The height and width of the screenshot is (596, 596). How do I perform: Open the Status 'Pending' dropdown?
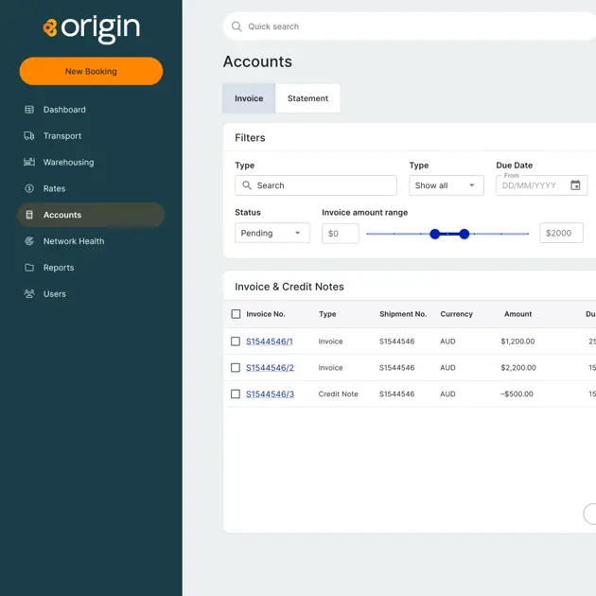pyautogui.click(x=272, y=233)
